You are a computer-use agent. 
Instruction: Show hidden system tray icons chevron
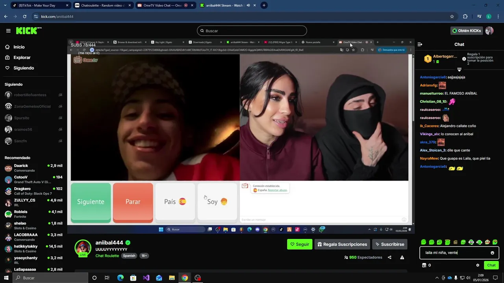coord(436,278)
